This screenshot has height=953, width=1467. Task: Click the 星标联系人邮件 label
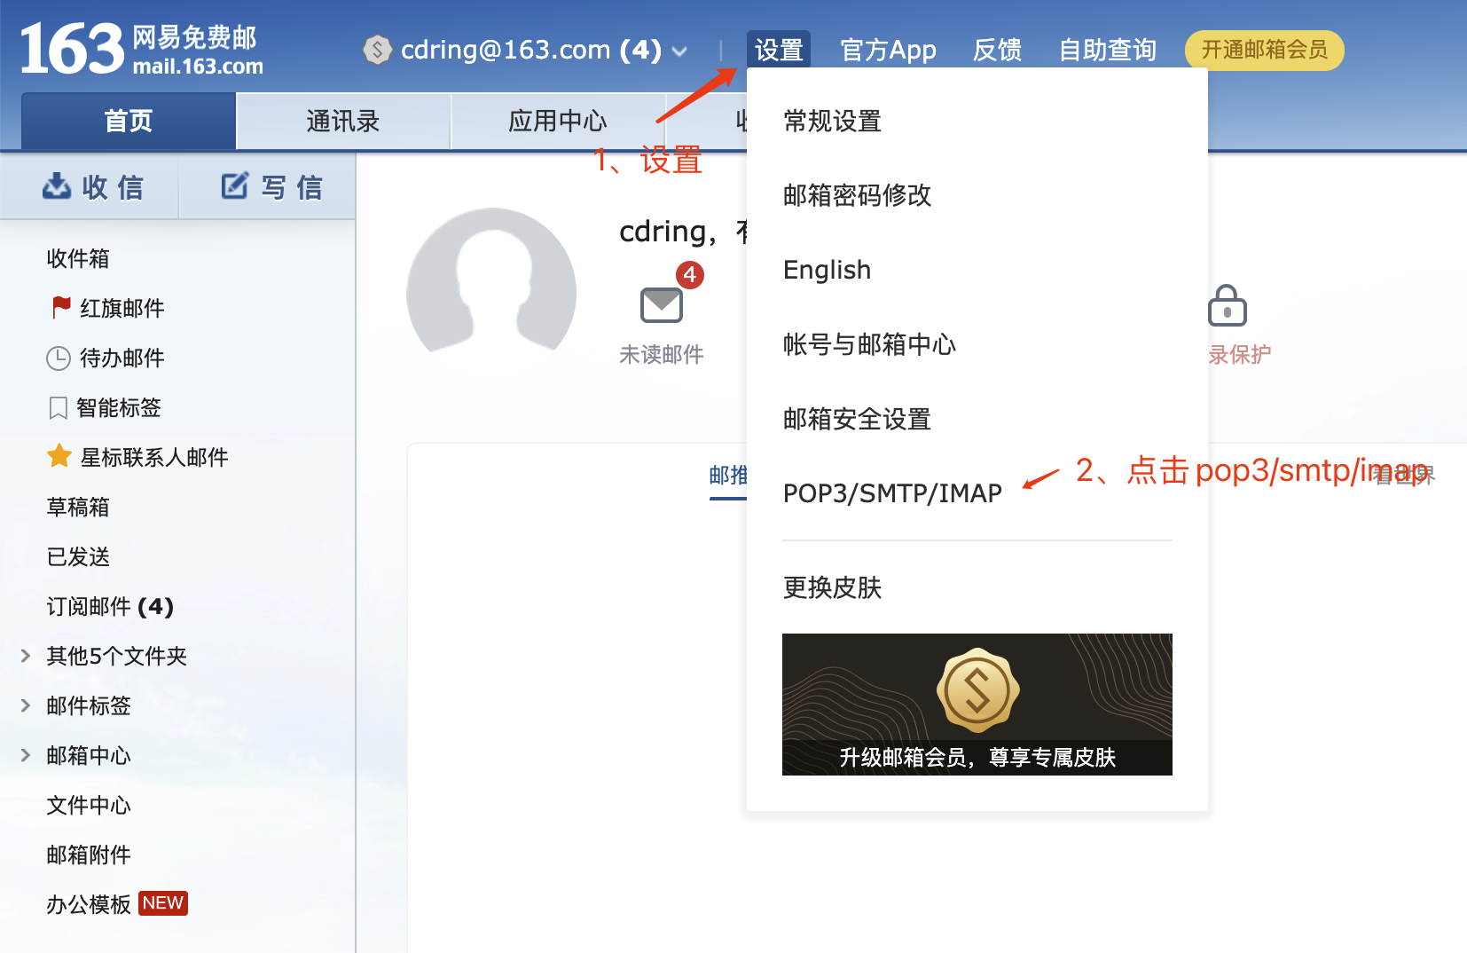(154, 457)
